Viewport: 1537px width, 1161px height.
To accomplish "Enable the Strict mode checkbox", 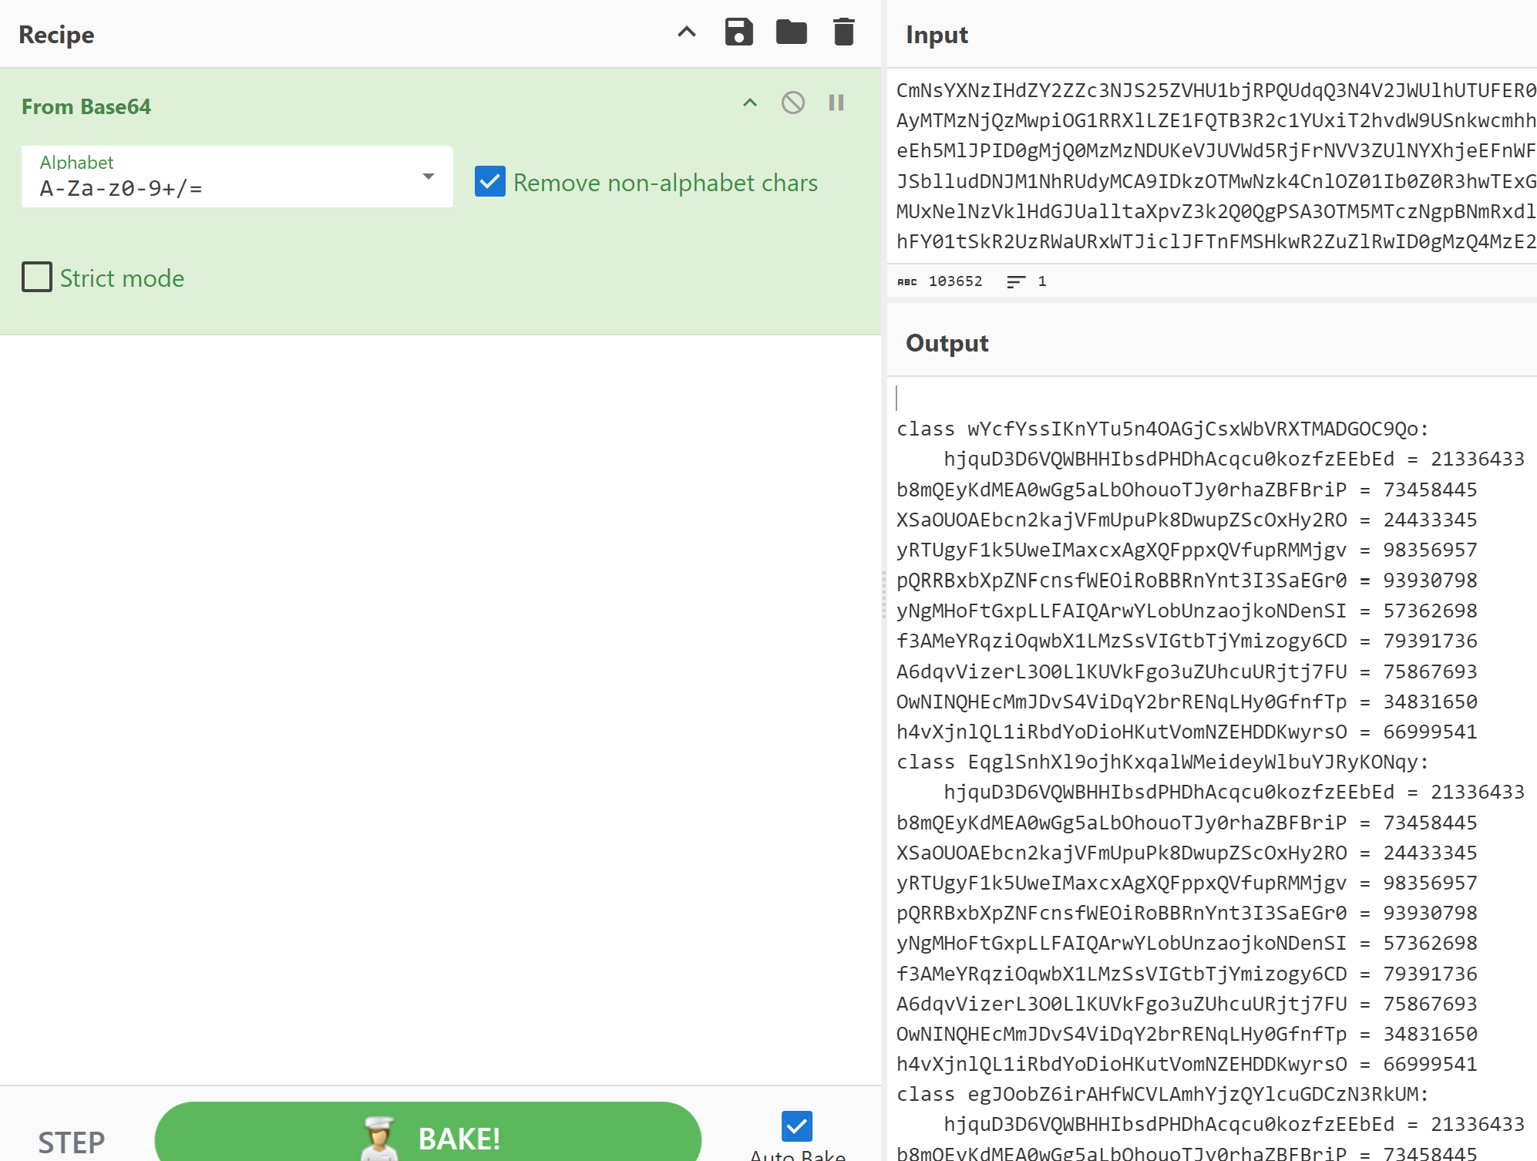I will (35, 277).
